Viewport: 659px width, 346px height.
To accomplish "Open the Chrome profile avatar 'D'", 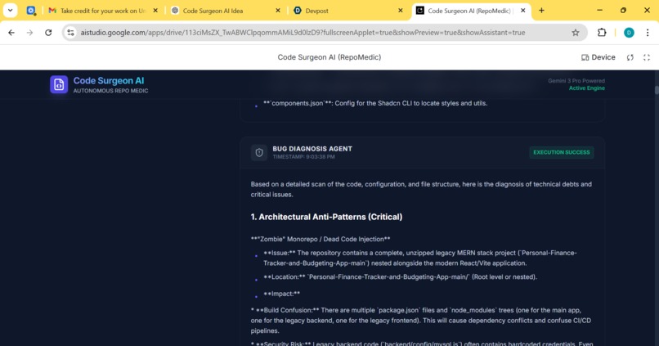I will [x=629, y=33].
